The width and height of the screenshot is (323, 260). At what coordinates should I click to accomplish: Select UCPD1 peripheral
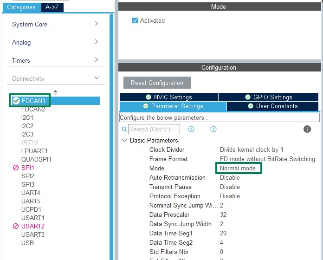(x=31, y=209)
